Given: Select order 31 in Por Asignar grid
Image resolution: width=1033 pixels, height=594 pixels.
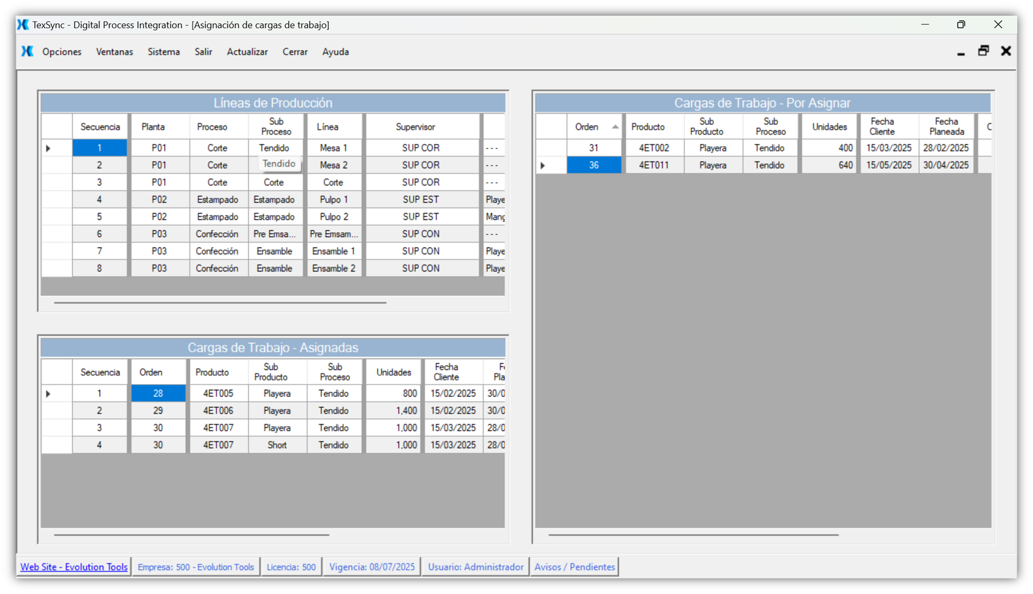Looking at the screenshot, I should [593, 148].
